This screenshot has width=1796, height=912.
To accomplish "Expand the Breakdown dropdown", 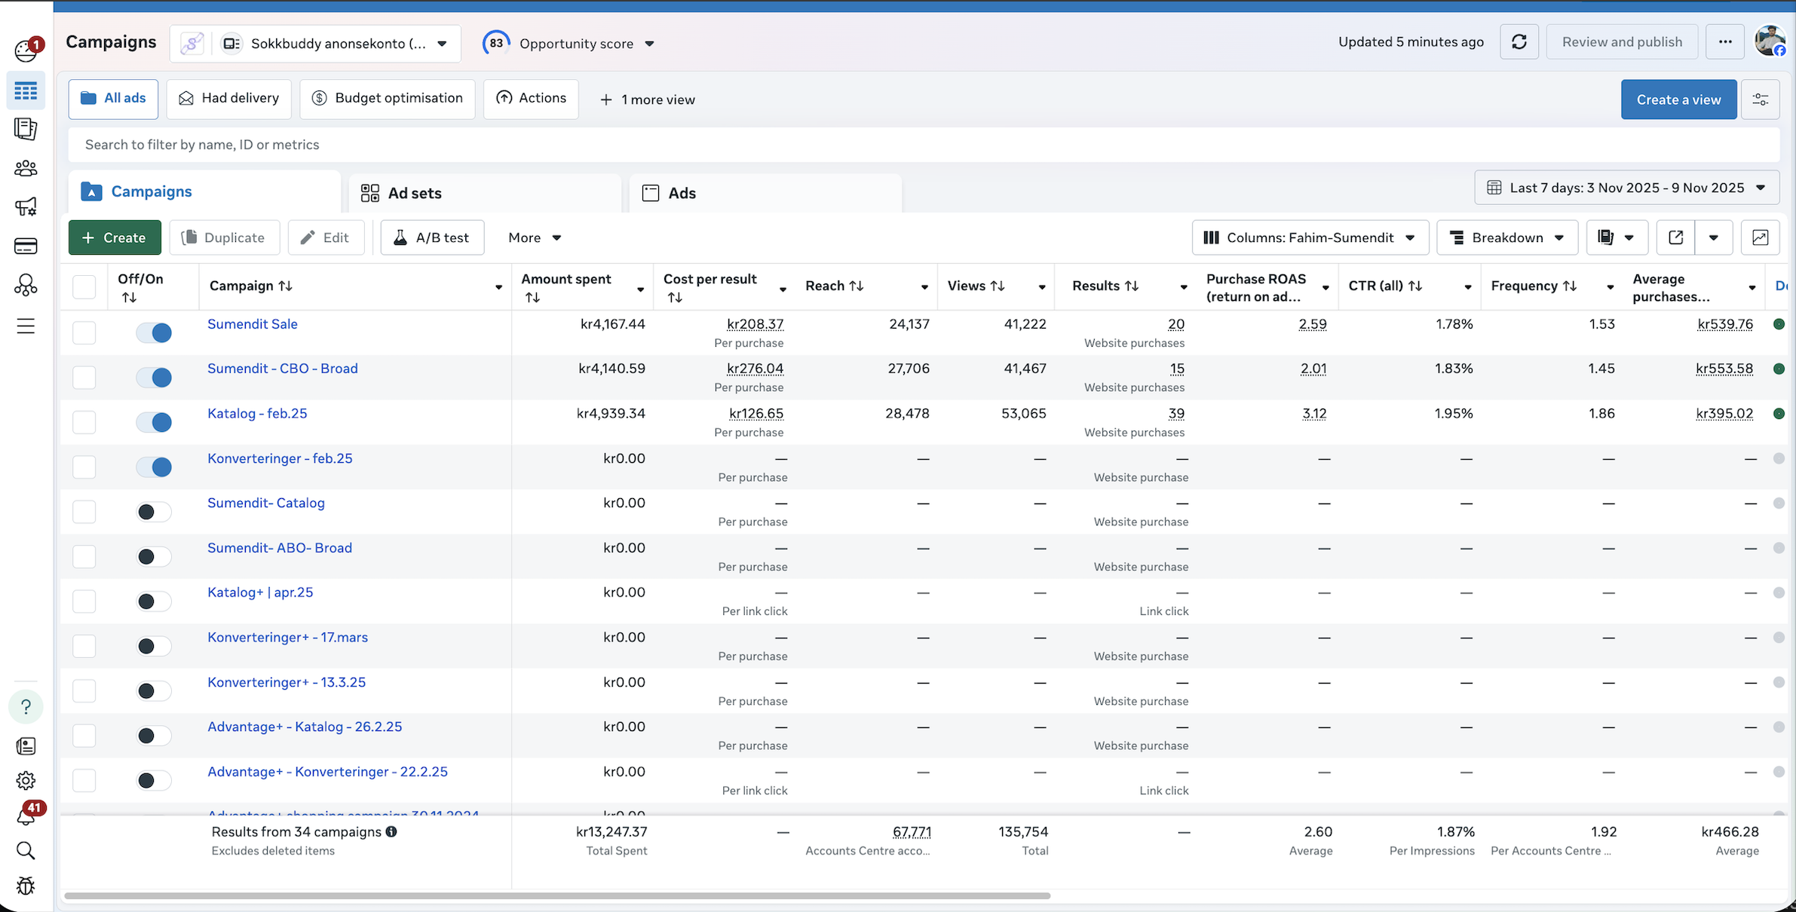I will click(1506, 237).
